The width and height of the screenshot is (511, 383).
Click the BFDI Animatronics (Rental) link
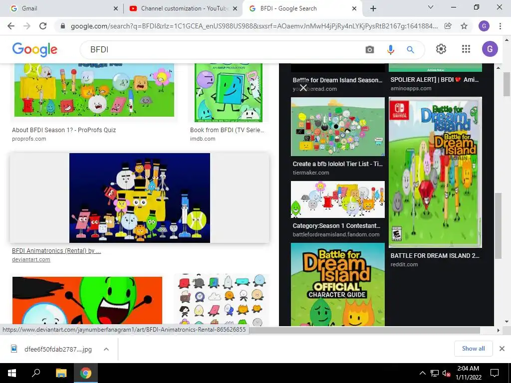pos(56,251)
